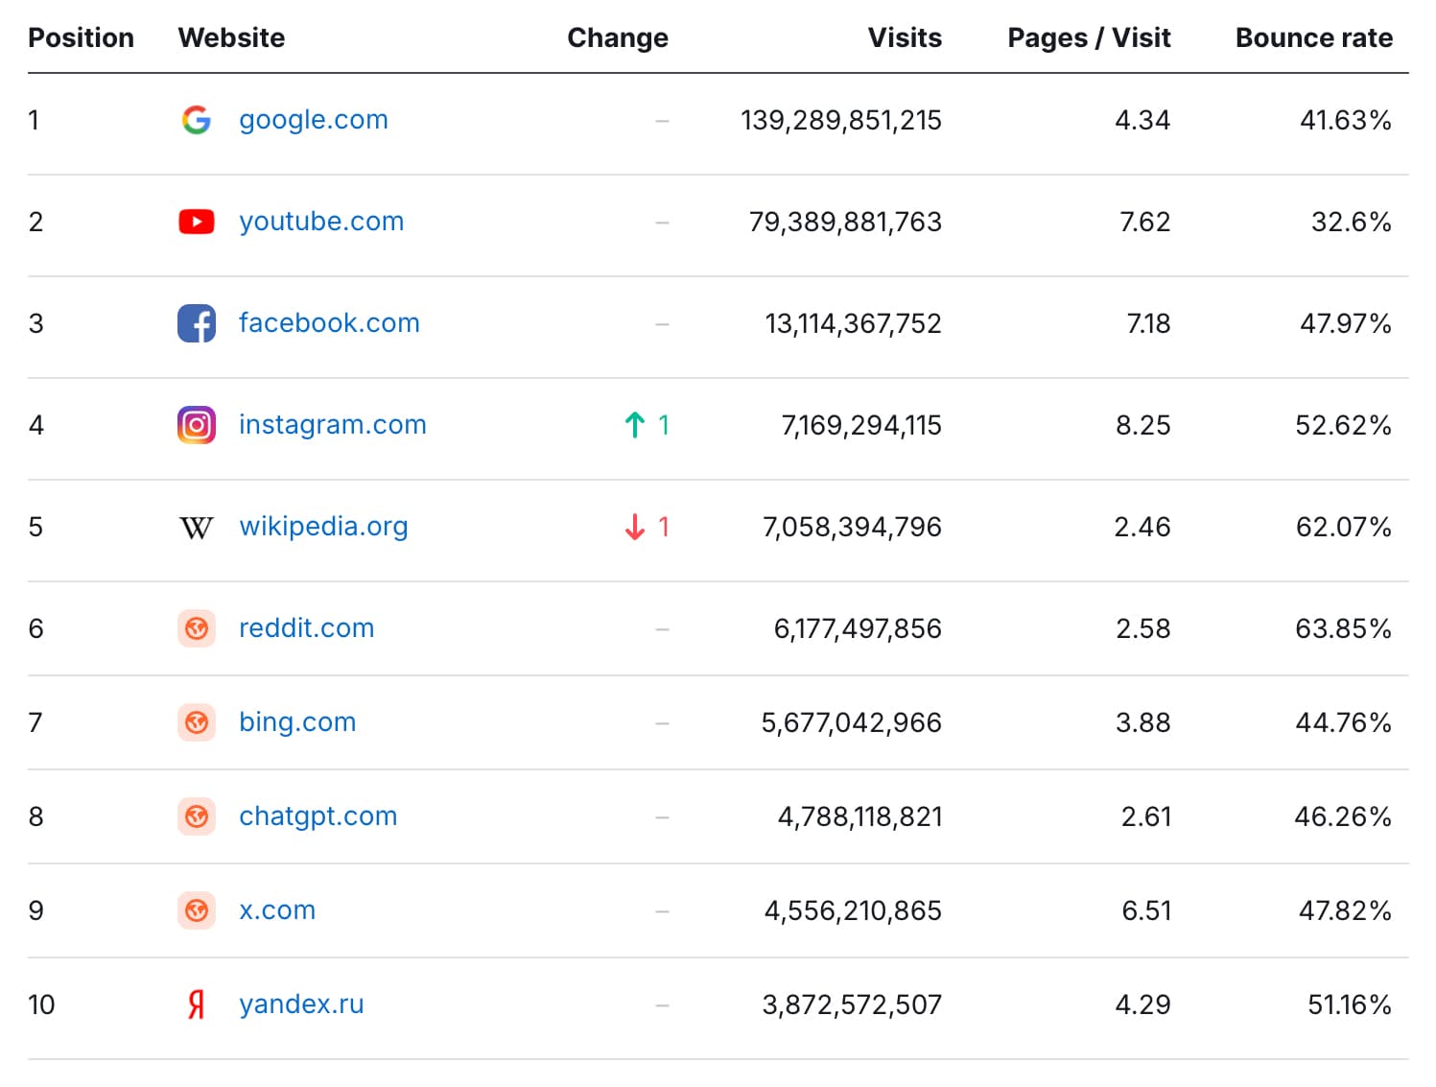Select visits value 5,677,042,966
The image size is (1436, 1087).
point(852,722)
